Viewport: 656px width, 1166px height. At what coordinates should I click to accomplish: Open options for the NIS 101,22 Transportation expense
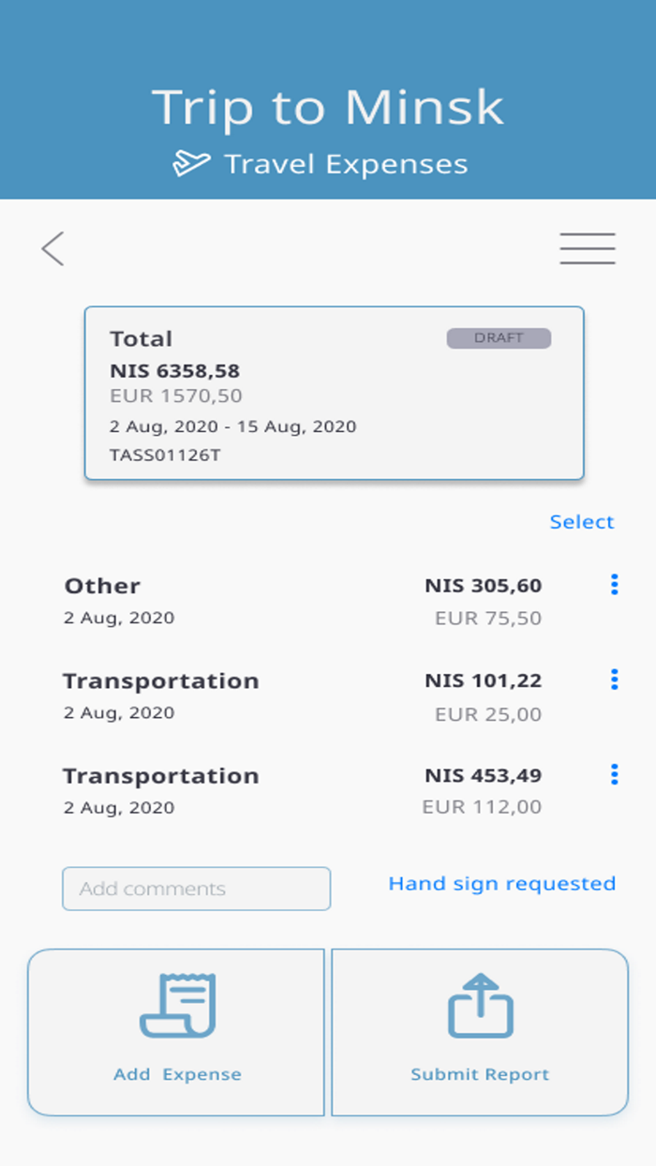tap(614, 680)
